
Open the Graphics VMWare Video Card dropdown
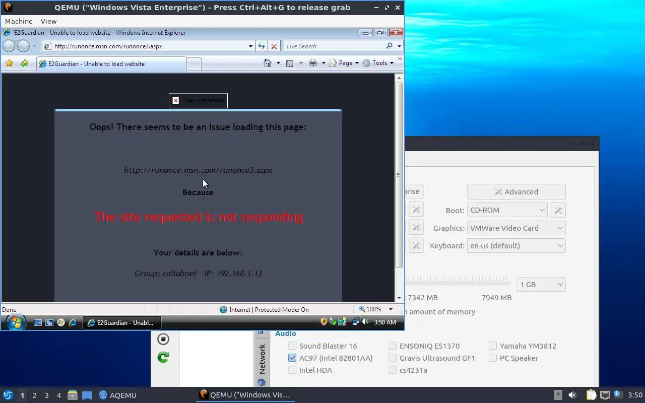pyautogui.click(x=517, y=228)
